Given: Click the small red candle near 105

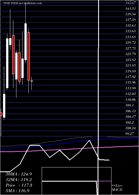Looking at the screenshot, I should pyautogui.click(x=1, y=114).
